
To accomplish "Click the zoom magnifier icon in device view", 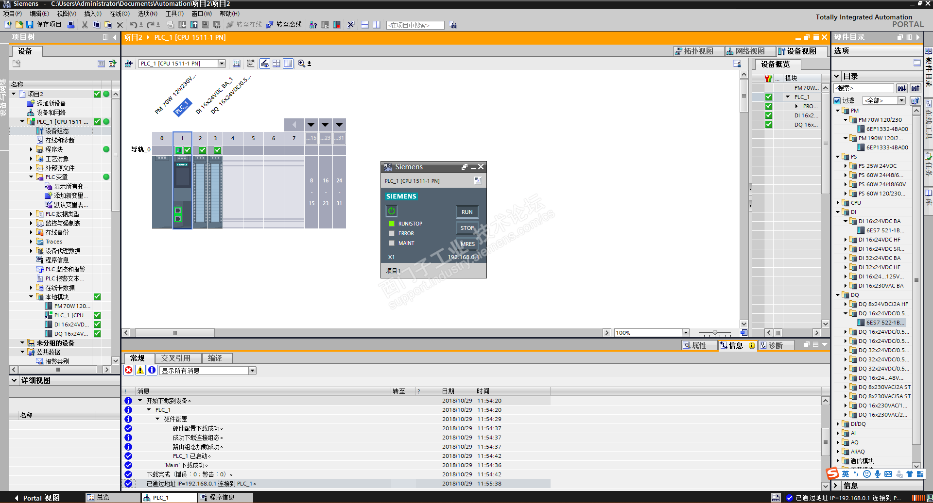I will coord(301,64).
